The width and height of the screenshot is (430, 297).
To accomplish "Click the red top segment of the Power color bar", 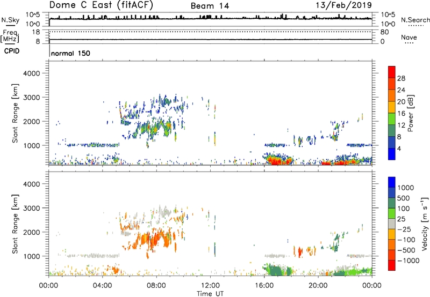I will click(x=392, y=72).
